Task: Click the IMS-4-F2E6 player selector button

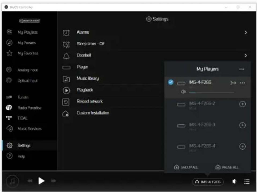Action: [208, 182]
